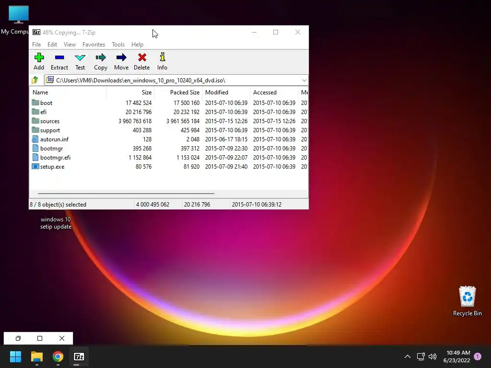Click the boot size value 17 482 524
Screen dimensions: 491x368
pos(139,103)
